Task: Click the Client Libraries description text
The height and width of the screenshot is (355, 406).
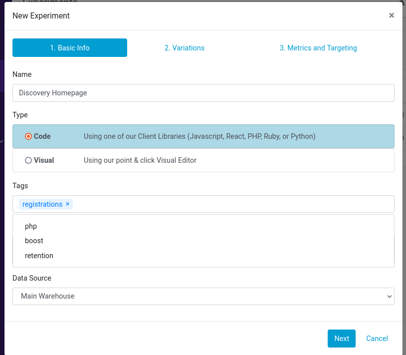Action: (200, 136)
